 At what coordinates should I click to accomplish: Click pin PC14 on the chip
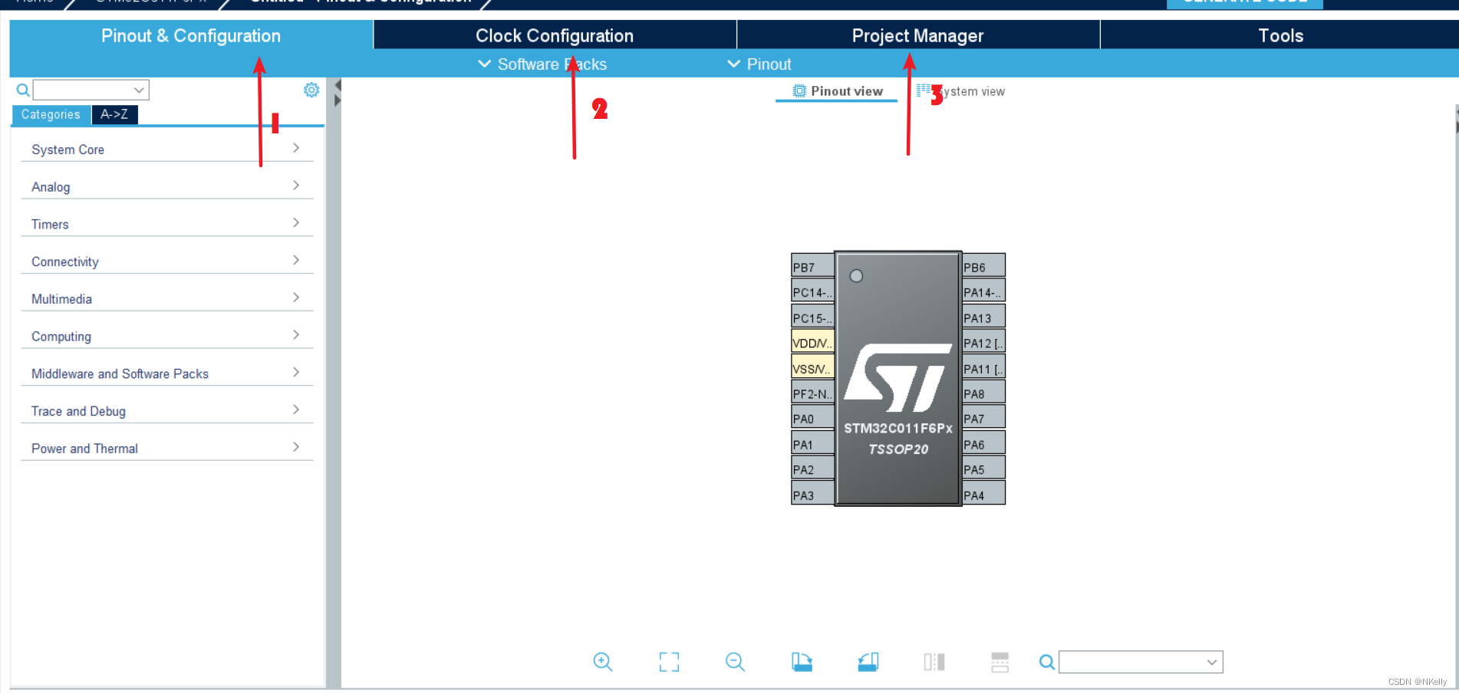pos(812,291)
